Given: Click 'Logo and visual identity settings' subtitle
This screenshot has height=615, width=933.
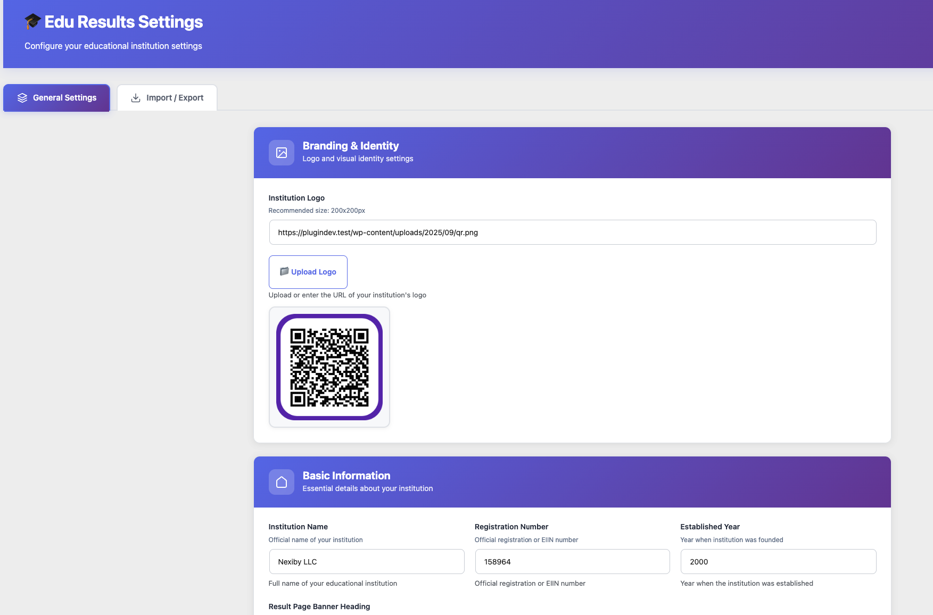Looking at the screenshot, I should click(x=358, y=159).
